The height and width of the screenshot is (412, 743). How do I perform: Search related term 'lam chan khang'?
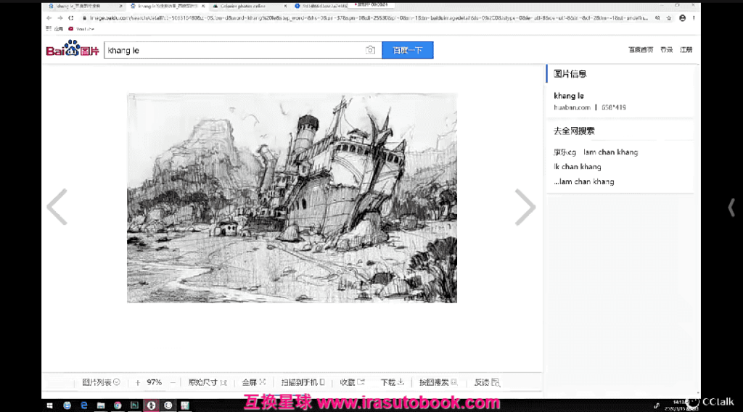[x=610, y=152]
